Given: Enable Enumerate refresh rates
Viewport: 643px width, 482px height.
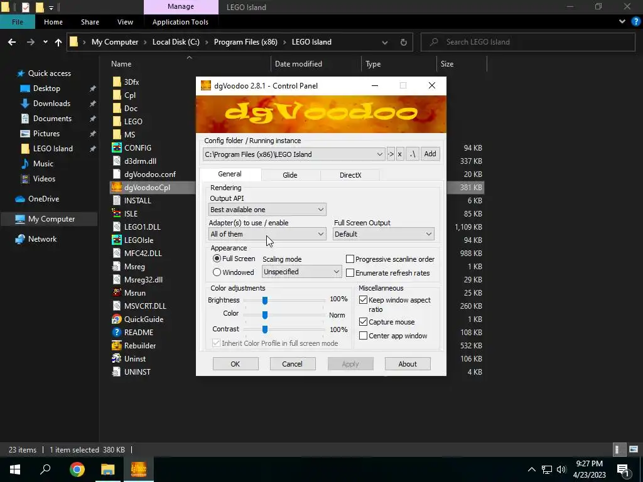Looking at the screenshot, I should pos(350,272).
